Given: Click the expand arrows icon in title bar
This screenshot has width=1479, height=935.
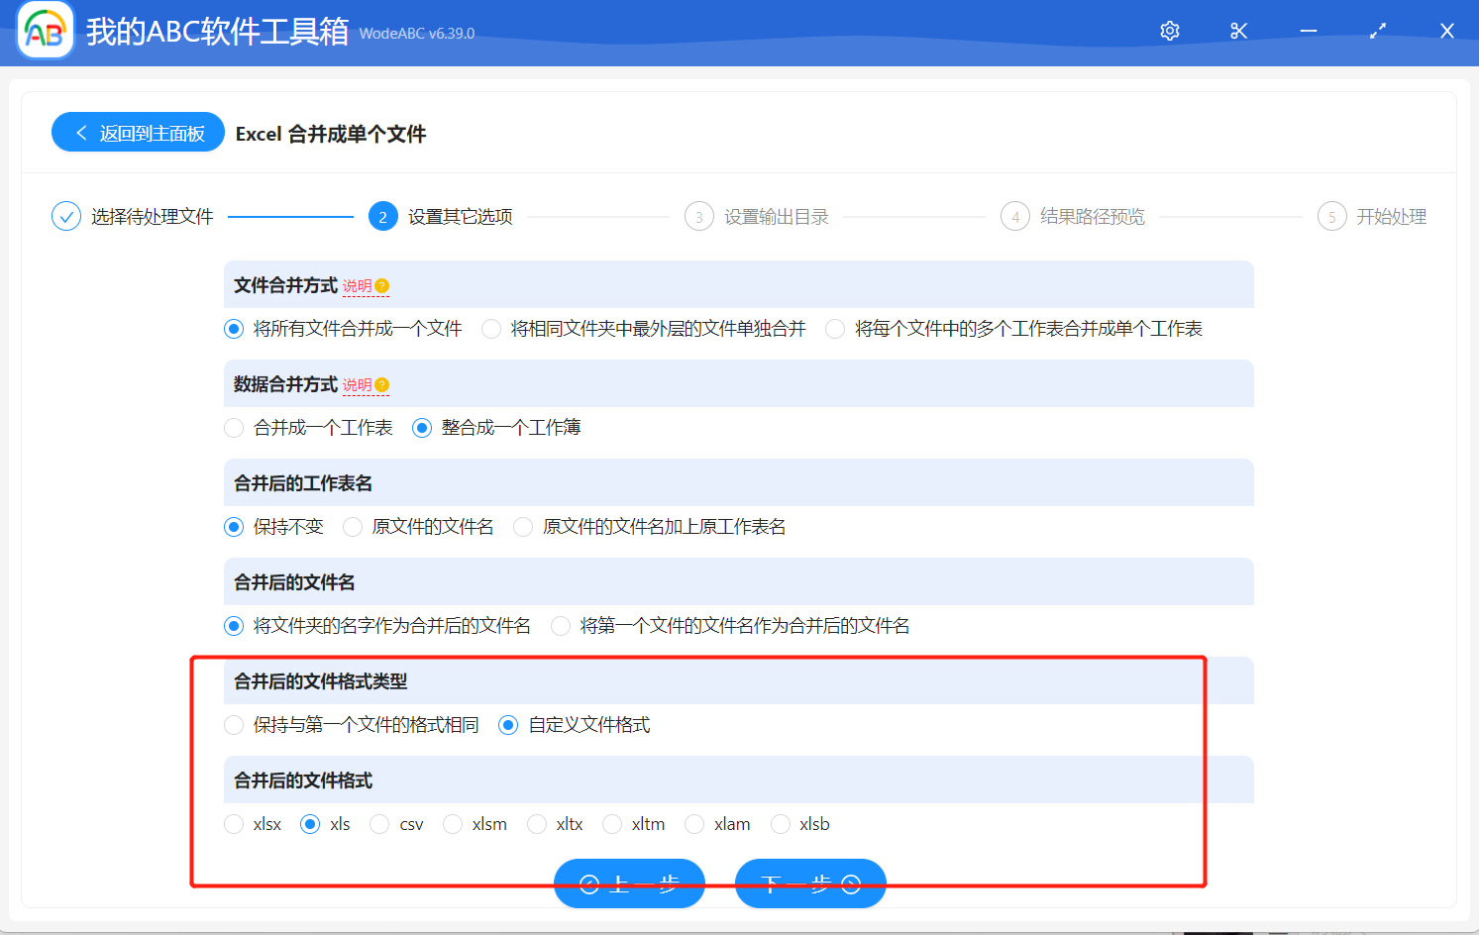Looking at the screenshot, I should coord(1377,31).
